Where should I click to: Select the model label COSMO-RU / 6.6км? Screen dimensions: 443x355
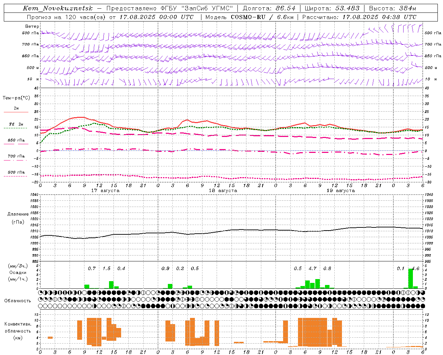262,17
